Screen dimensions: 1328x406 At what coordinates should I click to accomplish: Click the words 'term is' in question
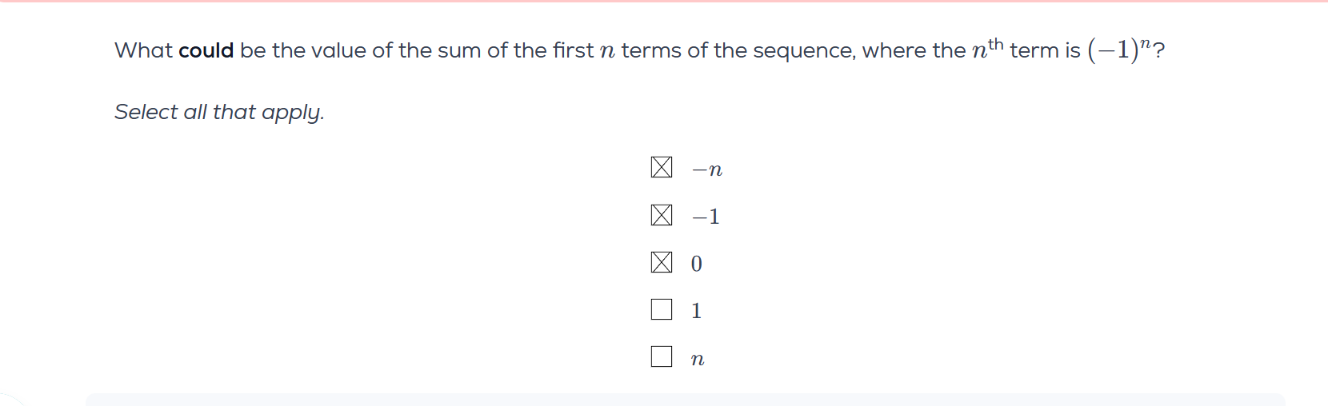coord(1045,50)
